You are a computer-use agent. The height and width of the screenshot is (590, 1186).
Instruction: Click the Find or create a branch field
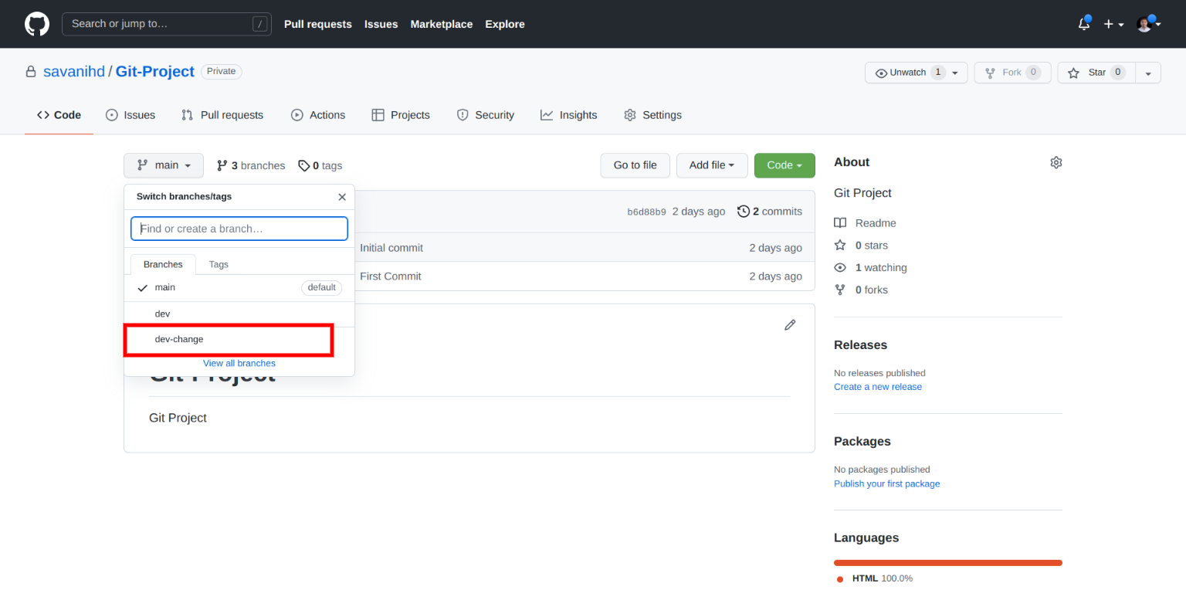pos(239,228)
